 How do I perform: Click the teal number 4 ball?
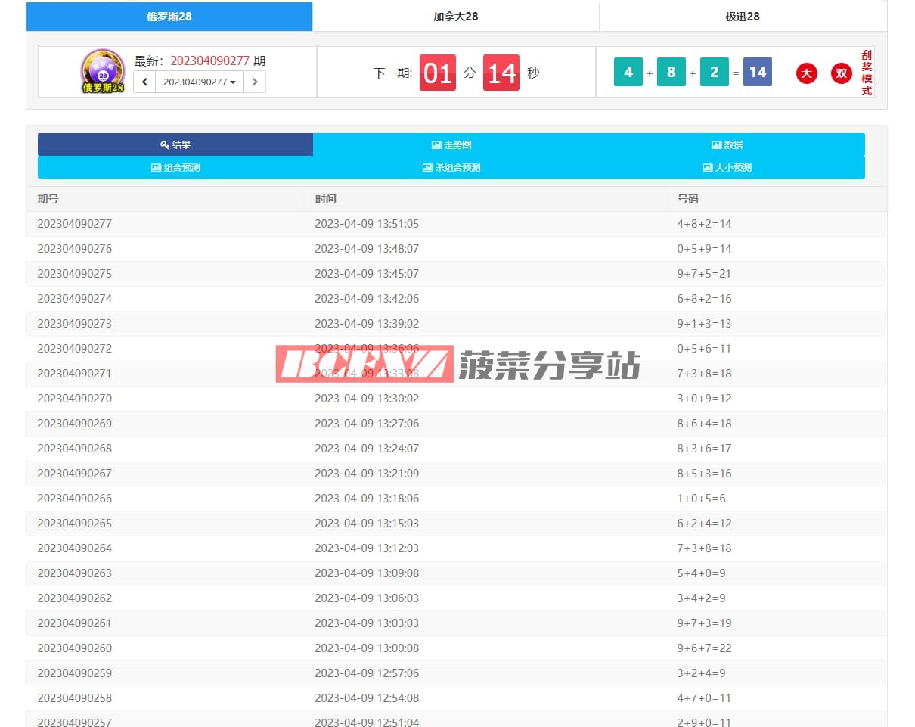coord(628,73)
